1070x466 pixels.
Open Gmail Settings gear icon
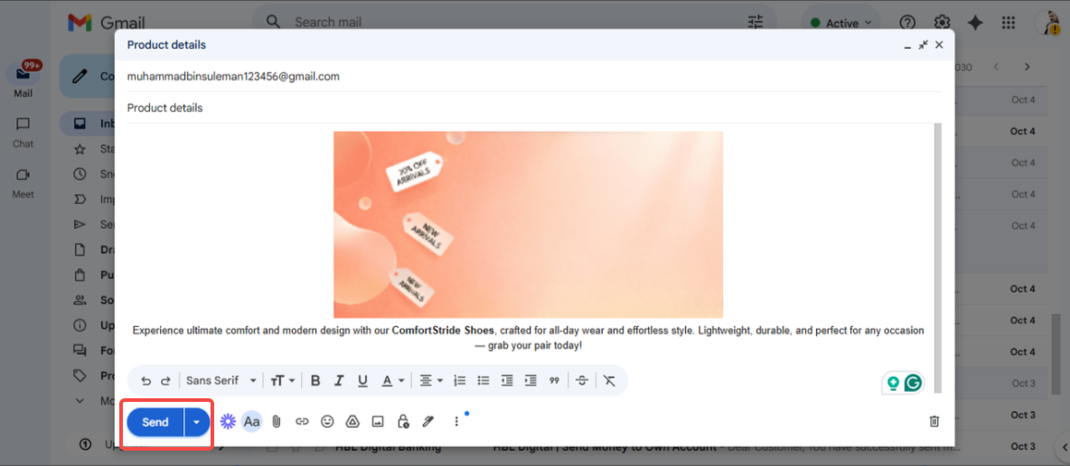click(x=943, y=23)
